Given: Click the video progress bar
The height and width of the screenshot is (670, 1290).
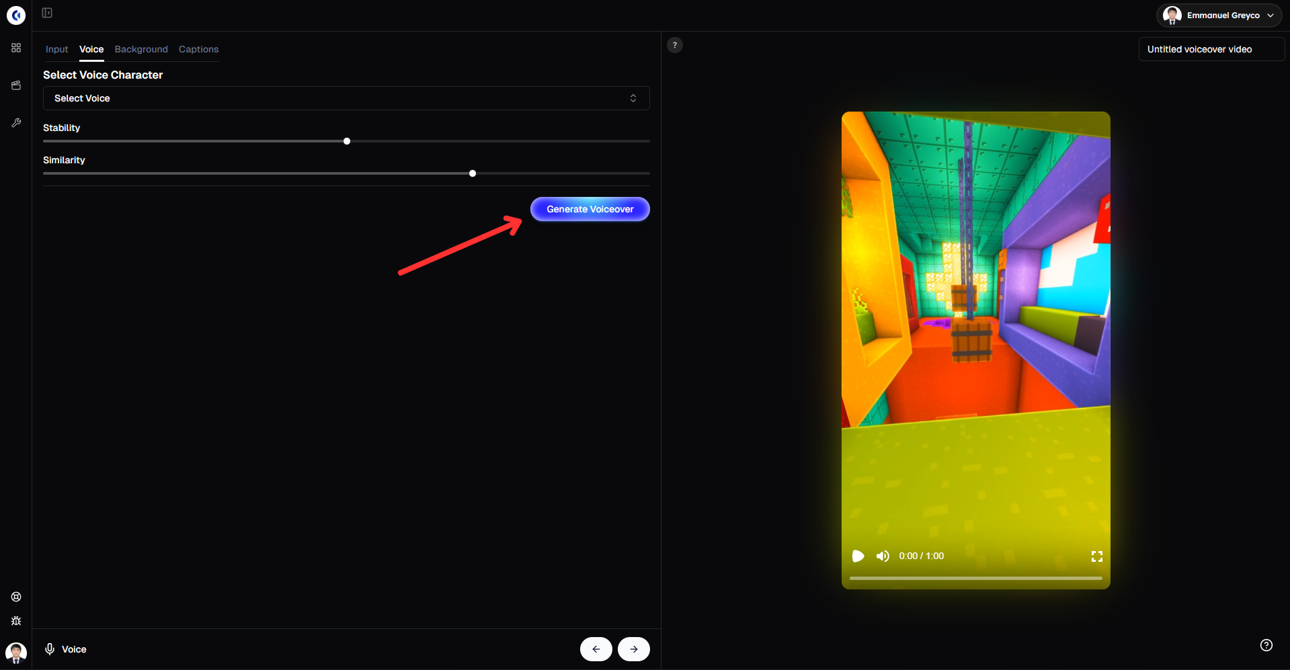Looking at the screenshot, I should tap(976, 578).
